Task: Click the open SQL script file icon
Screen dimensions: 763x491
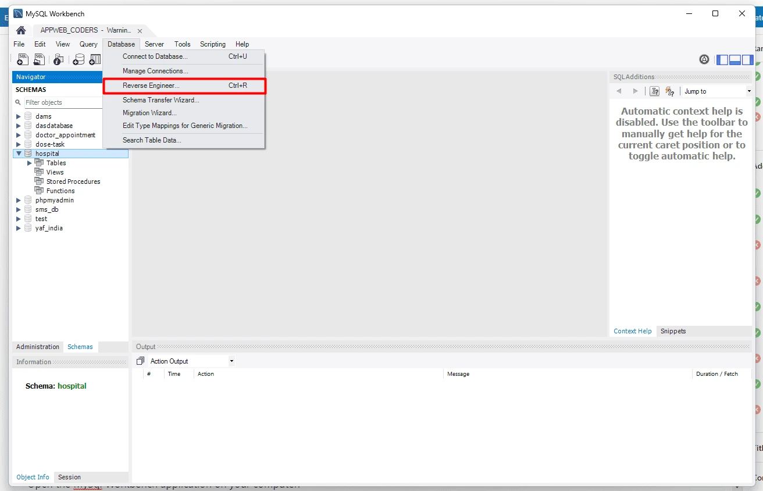Action: tap(39, 59)
